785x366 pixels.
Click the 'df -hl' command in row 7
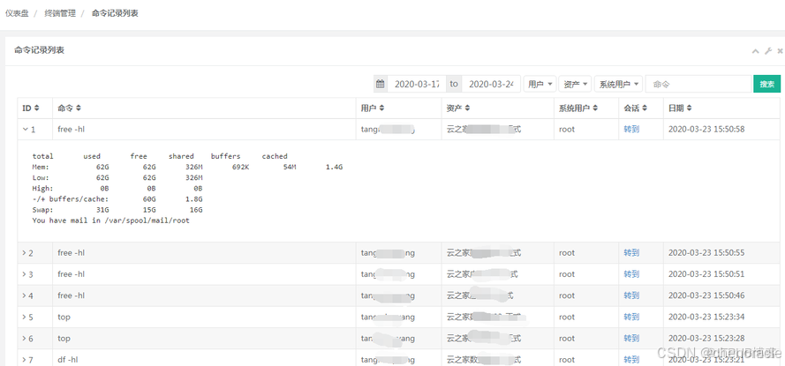68,360
